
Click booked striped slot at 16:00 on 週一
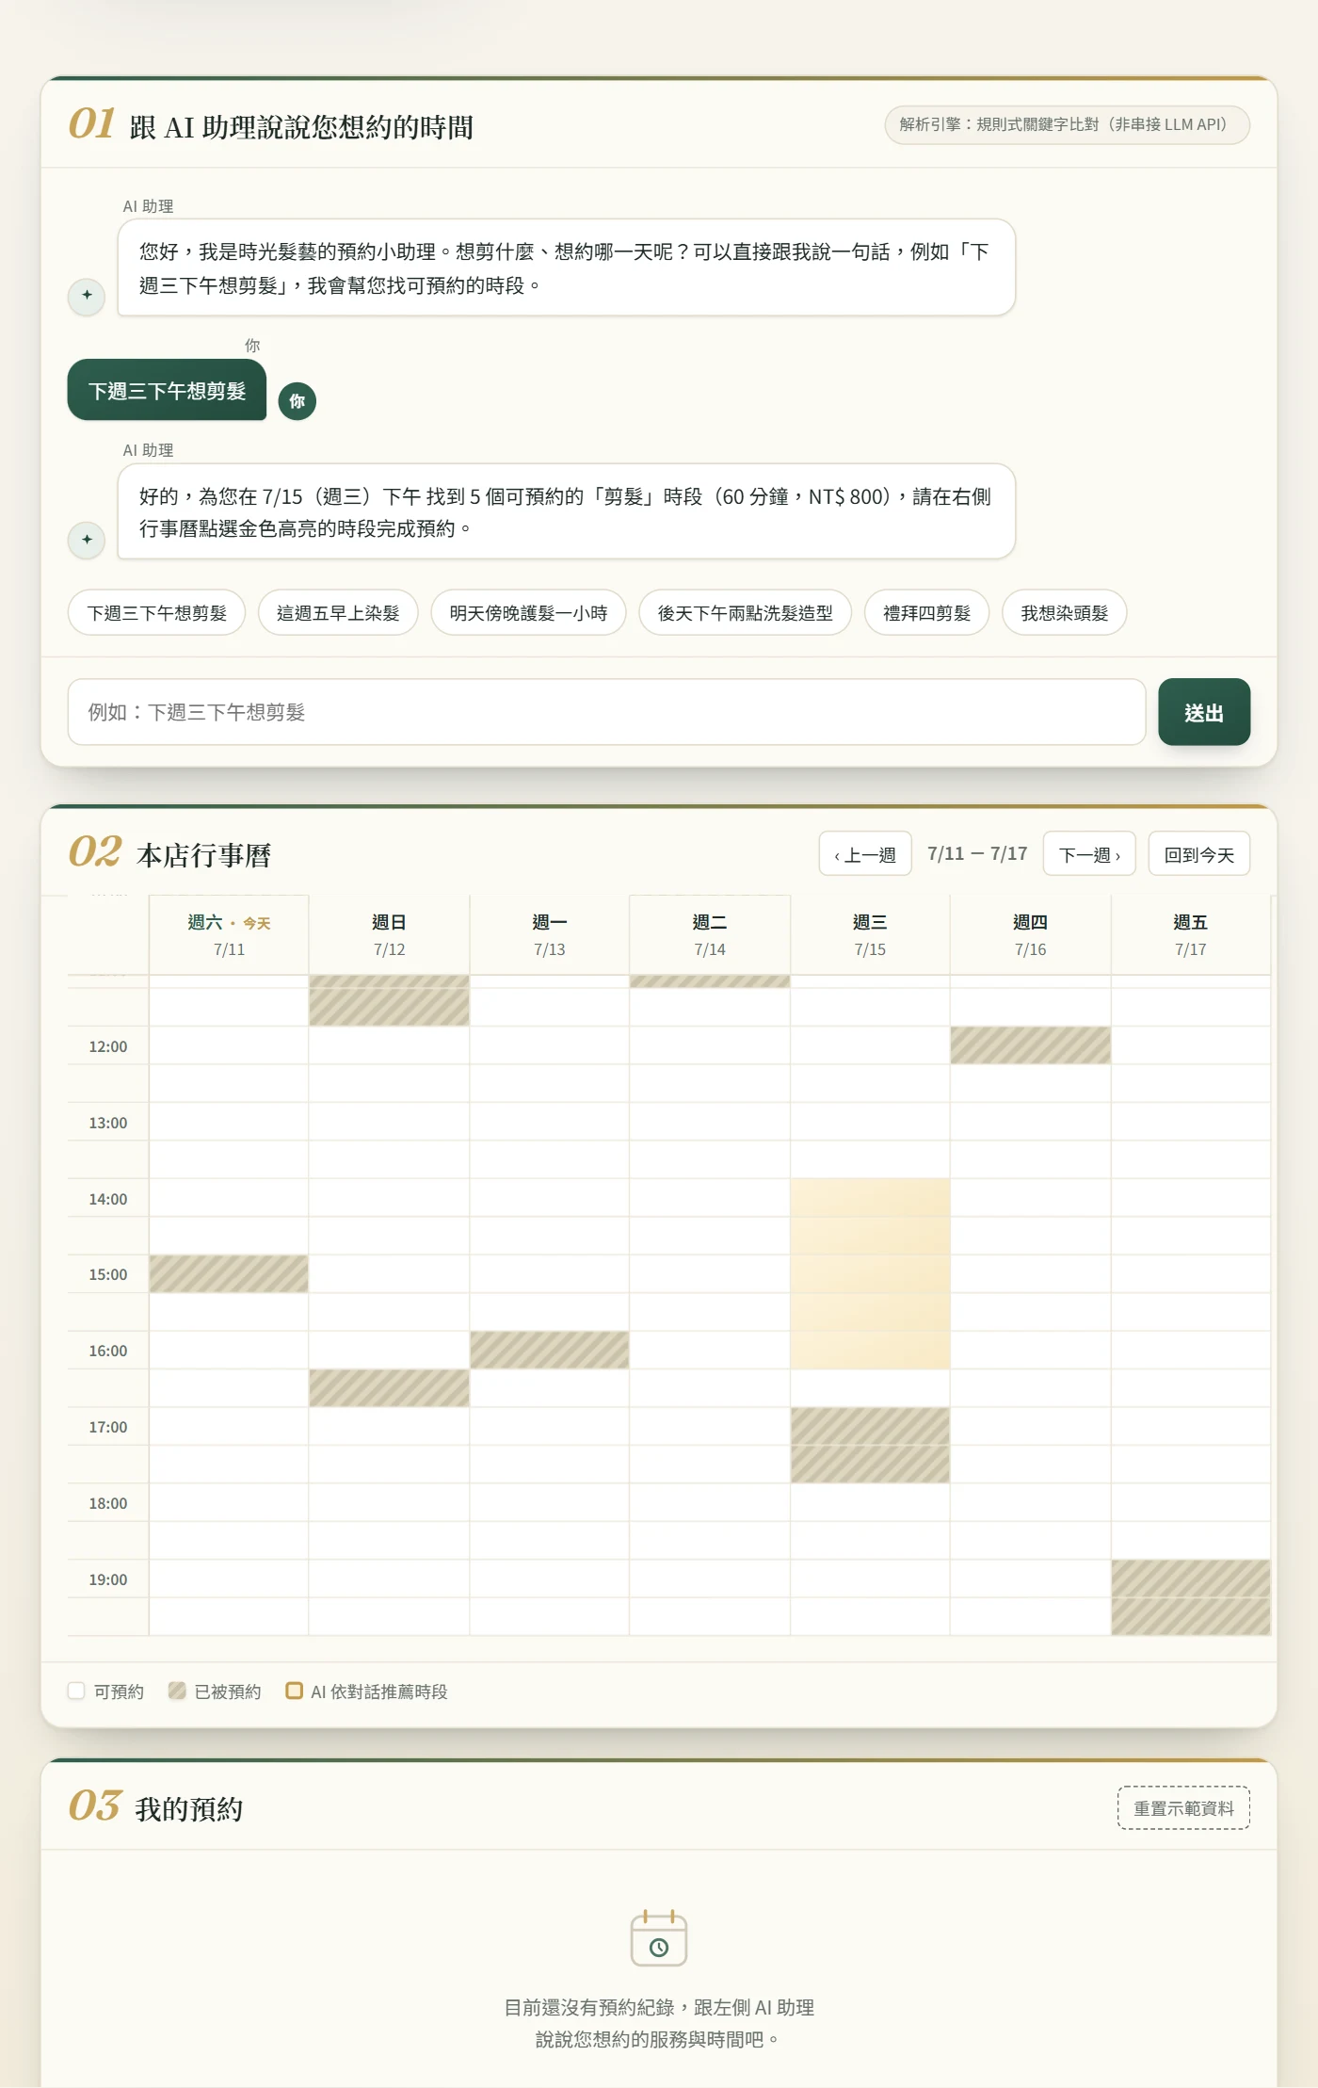(x=550, y=1351)
